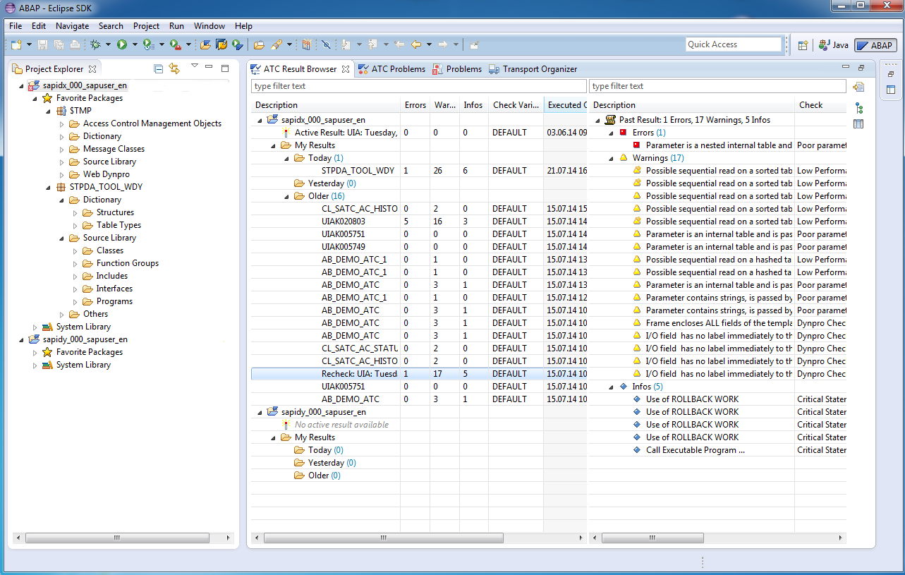The width and height of the screenshot is (905, 575).
Task: Collapse the Infos (5) group
Action: pyautogui.click(x=611, y=387)
